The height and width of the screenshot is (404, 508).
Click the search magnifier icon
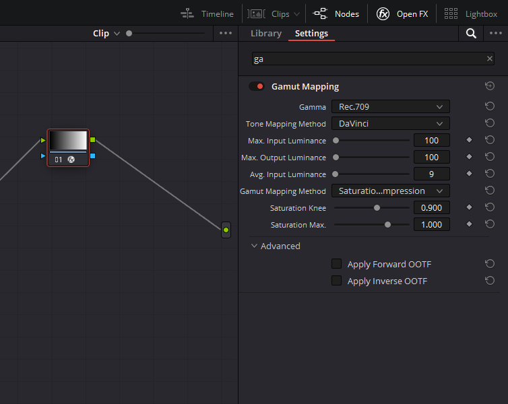click(x=471, y=34)
